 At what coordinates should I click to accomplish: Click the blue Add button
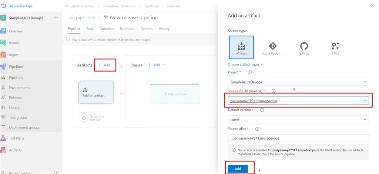click(238, 169)
